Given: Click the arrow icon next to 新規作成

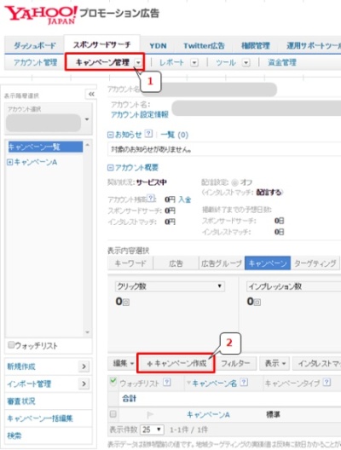Looking at the screenshot, I should pyautogui.click(x=84, y=366).
